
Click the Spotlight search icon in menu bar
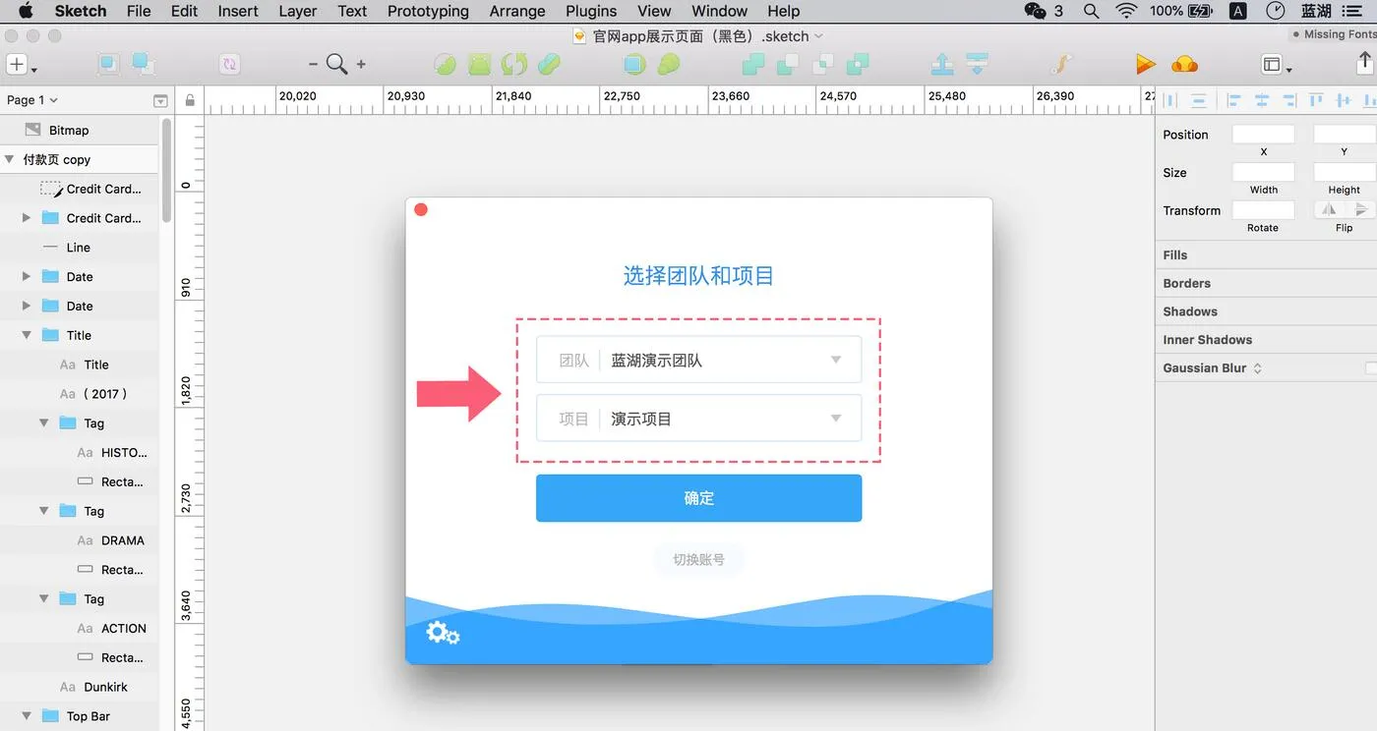coord(1091,11)
